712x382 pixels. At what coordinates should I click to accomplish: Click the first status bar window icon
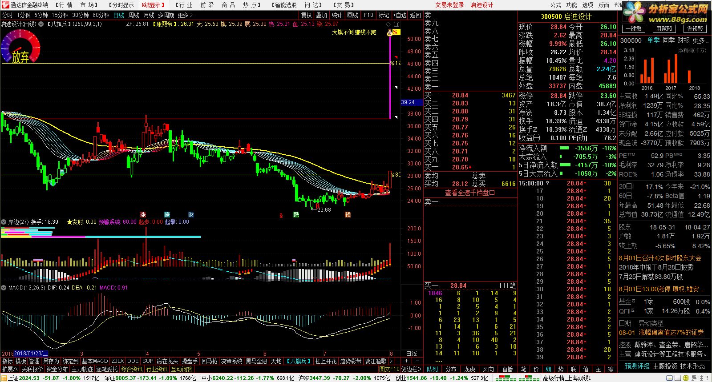click(x=670, y=378)
